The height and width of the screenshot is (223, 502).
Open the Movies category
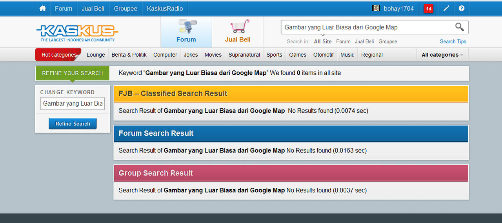coord(213,55)
